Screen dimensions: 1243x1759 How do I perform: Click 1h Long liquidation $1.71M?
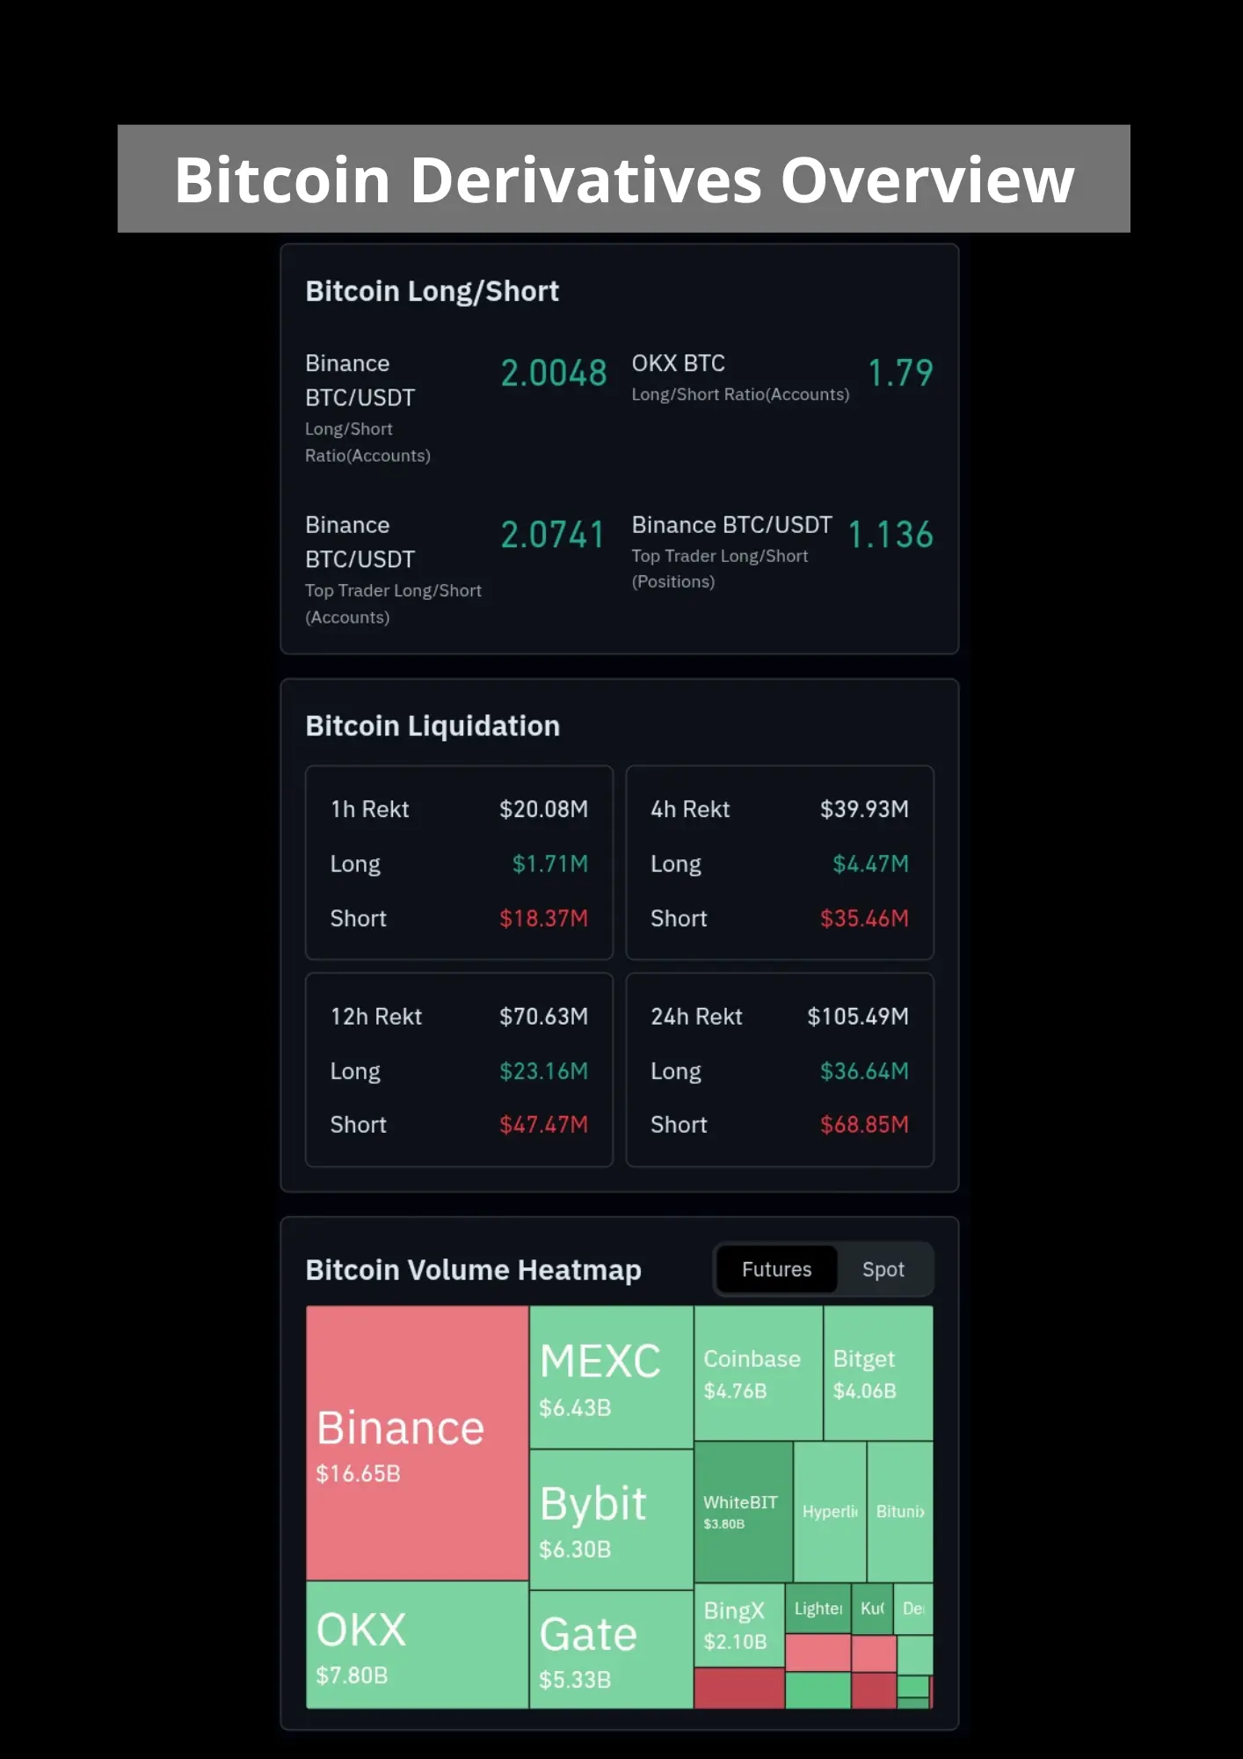click(x=549, y=864)
